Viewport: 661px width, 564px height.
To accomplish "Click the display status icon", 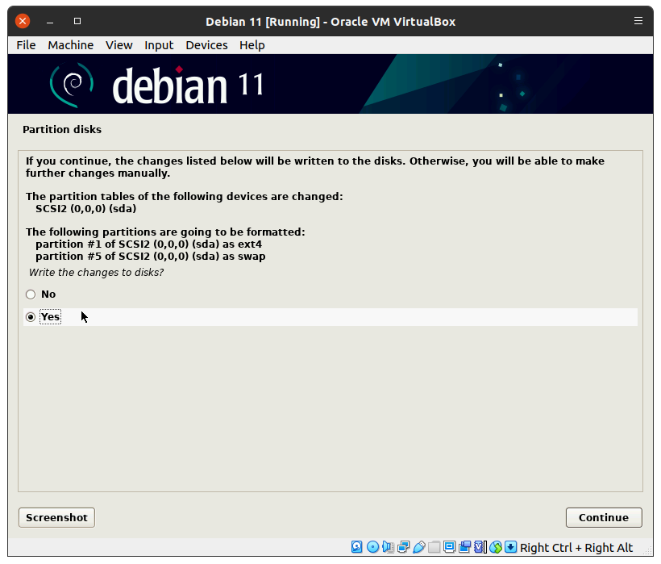I will (449, 547).
